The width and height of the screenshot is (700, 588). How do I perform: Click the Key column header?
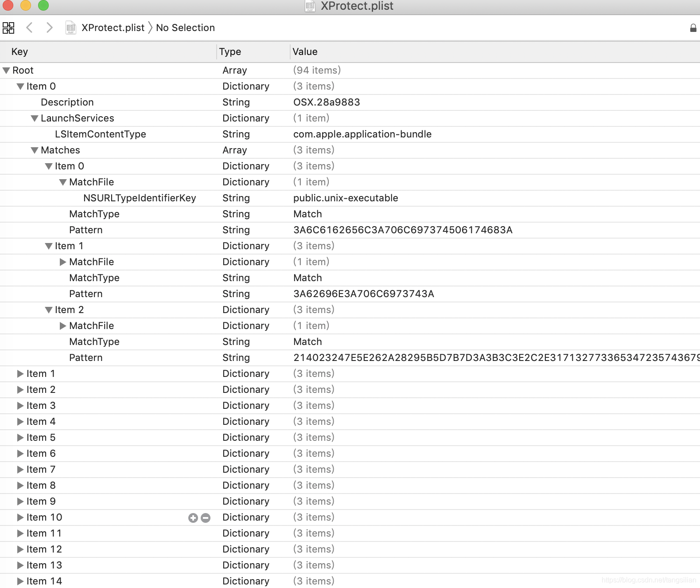point(108,52)
